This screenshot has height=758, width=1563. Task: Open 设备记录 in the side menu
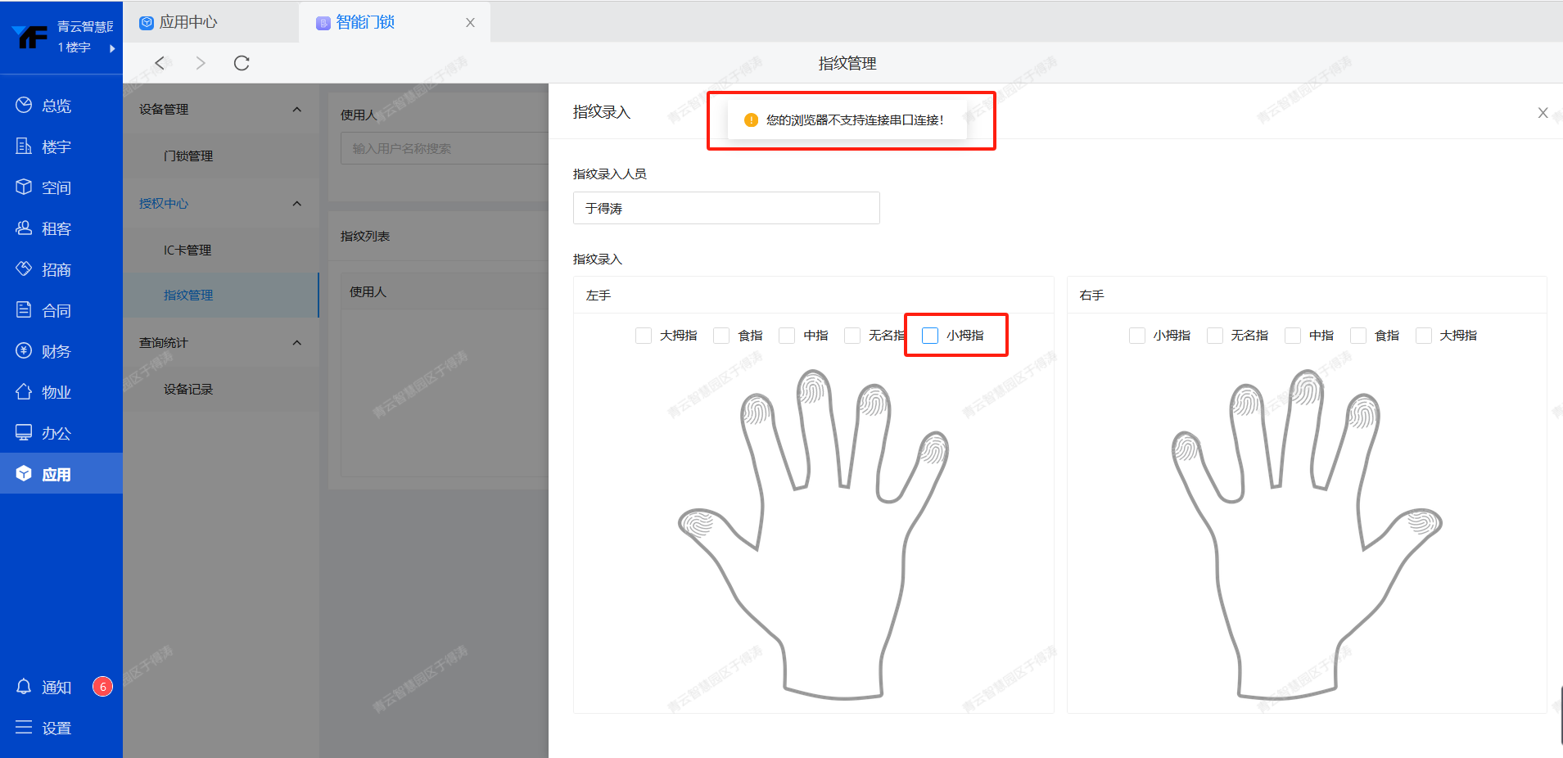point(188,390)
